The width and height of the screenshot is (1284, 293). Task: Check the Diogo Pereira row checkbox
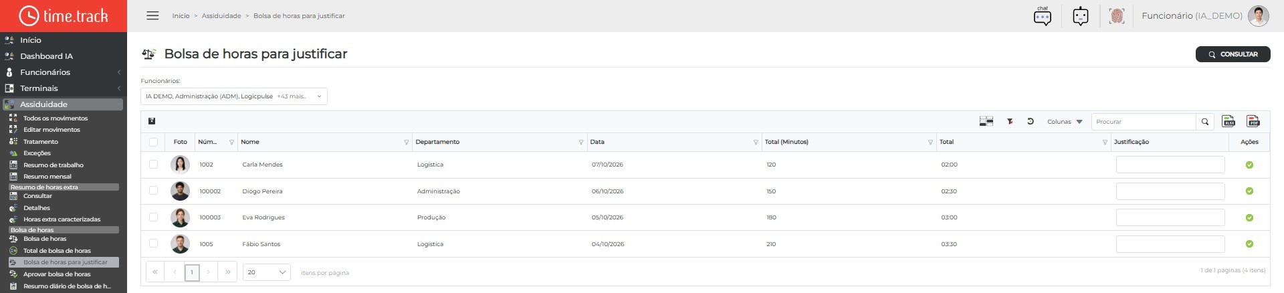153,191
